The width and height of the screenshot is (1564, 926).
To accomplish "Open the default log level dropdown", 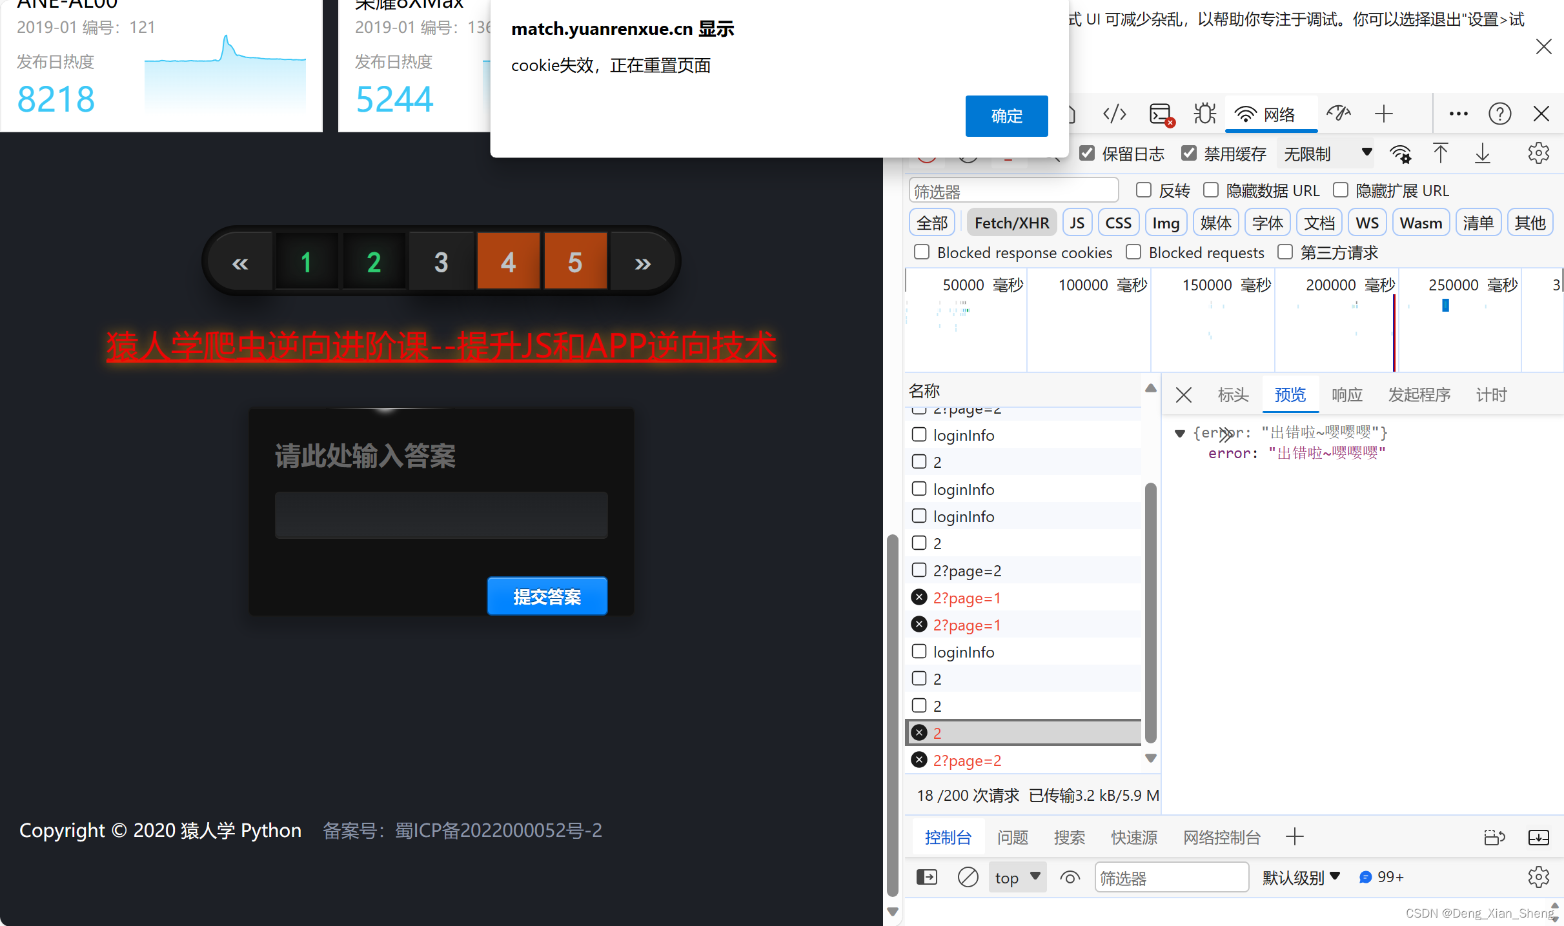I will click(x=1301, y=877).
